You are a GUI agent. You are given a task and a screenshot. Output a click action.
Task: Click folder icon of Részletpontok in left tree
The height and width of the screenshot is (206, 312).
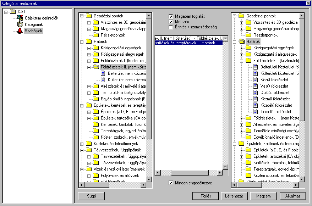tap(95, 35)
